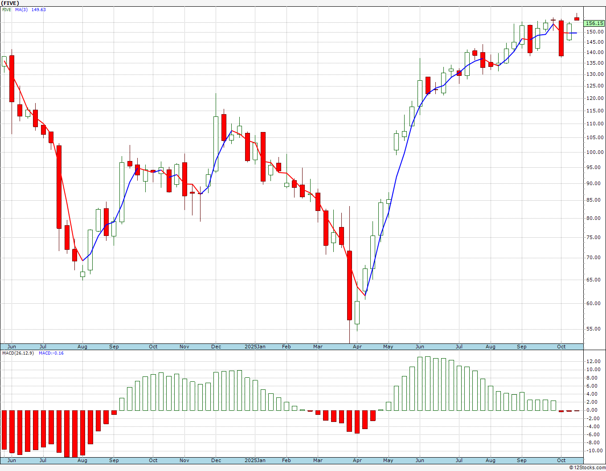
Task: Click Nov on the MACD panel month axis
Action: point(184,460)
